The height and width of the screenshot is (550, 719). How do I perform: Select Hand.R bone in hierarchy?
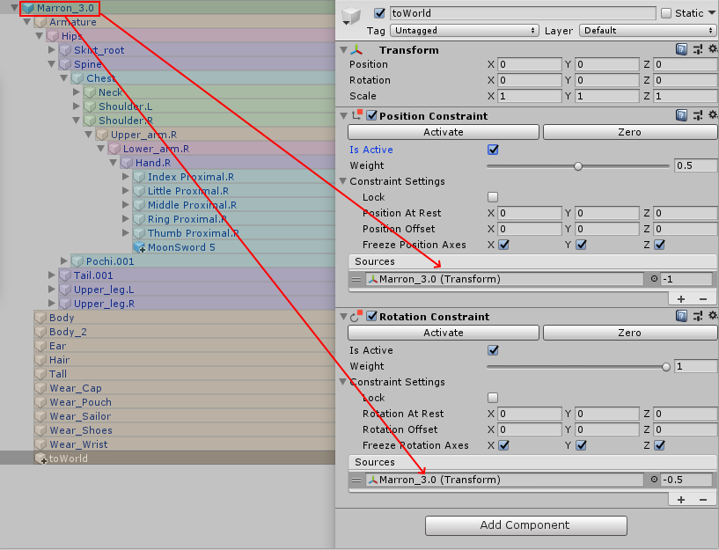click(153, 163)
